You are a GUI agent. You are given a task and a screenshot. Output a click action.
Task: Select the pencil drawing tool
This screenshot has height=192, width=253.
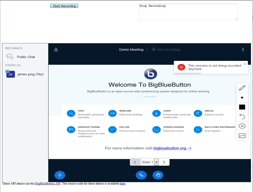242,88
